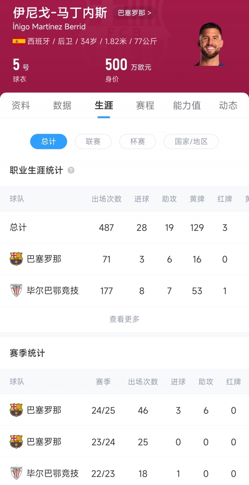Open the player portrait photo
This screenshot has height=485, width=249.
pyautogui.click(x=210, y=44)
